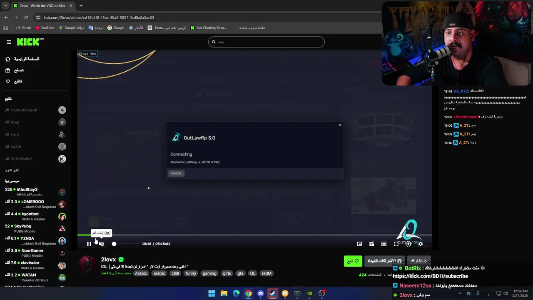Unmute the video volume icon
The width and height of the screenshot is (533, 300).
[x=101, y=244]
